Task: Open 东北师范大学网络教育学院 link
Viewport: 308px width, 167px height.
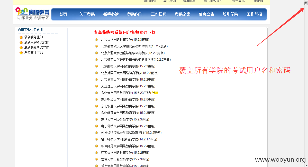Action: point(128,113)
